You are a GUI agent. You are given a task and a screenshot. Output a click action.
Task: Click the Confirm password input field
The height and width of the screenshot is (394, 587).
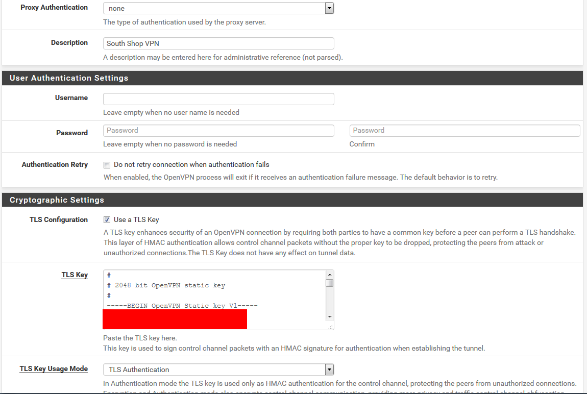click(464, 131)
